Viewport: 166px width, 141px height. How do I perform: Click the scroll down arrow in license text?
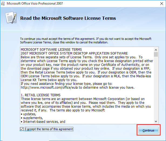[156, 121]
